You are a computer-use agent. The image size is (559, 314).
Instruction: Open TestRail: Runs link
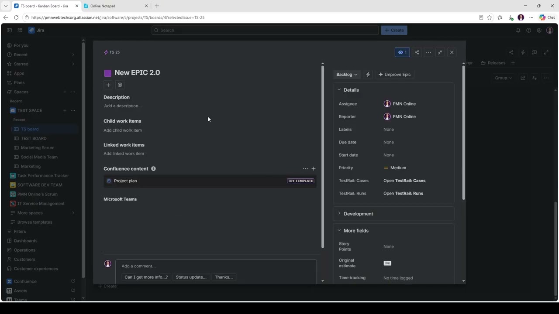click(403, 193)
